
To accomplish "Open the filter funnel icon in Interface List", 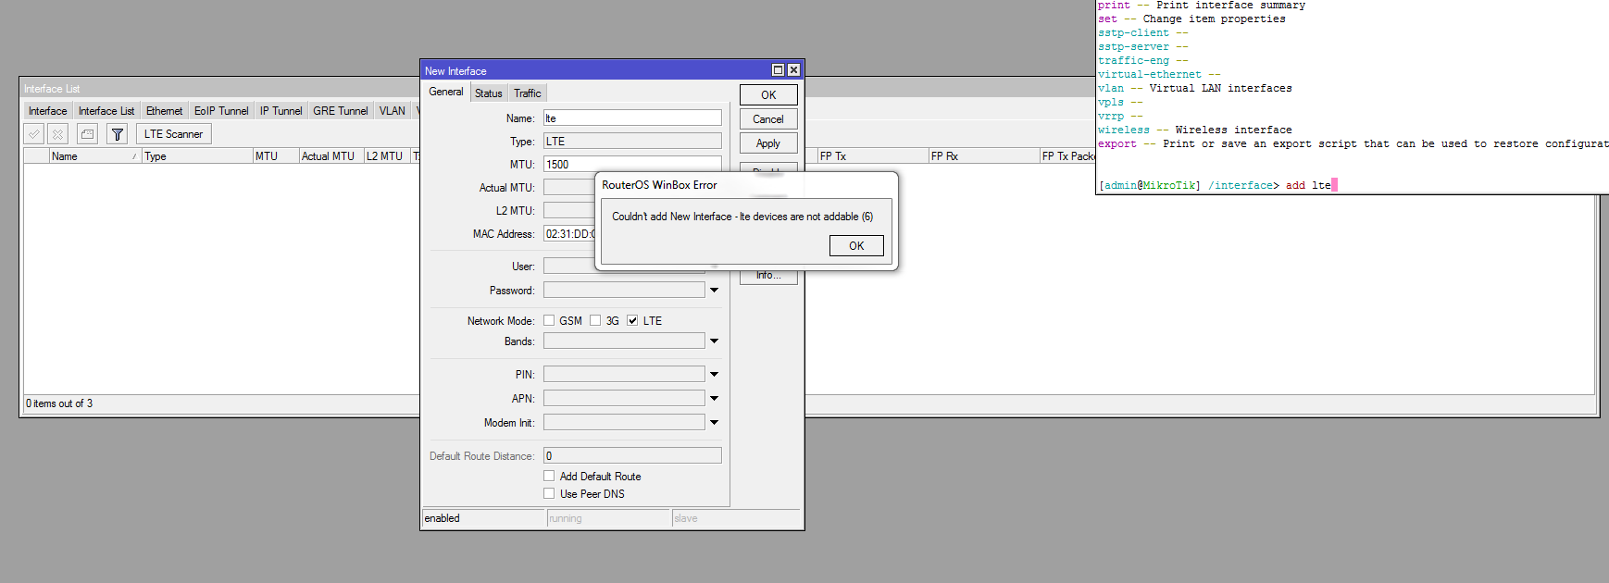I will coord(118,134).
